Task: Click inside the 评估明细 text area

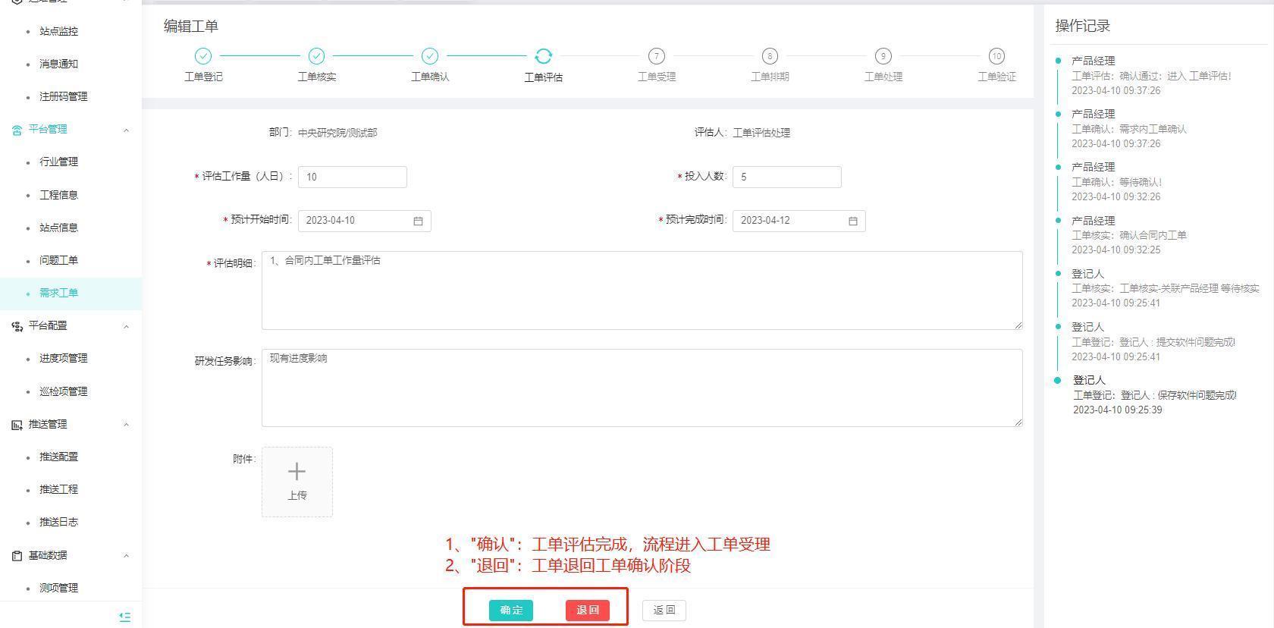Action: [x=641, y=290]
